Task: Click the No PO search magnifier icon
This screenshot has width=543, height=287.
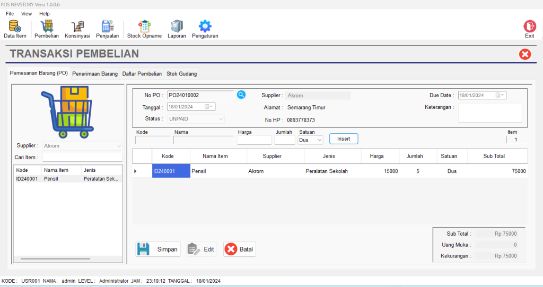Action: pyautogui.click(x=241, y=95)
